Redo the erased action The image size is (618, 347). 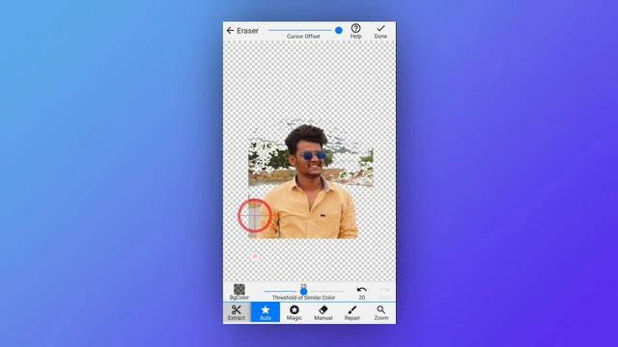pyautogui.click(x=384, y=290)
